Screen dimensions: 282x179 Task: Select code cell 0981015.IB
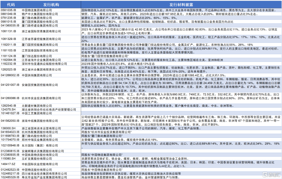click(8, 22)
